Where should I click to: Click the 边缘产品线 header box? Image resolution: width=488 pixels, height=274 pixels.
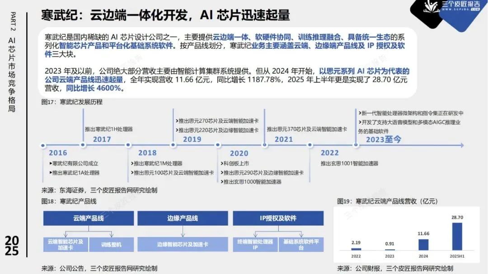(x=183, y=218)
